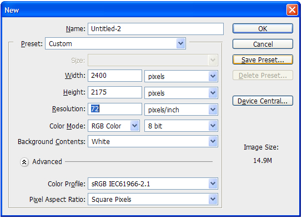Open the Width units pixels dropdown
302x218 pixels.
click(181, 76)
